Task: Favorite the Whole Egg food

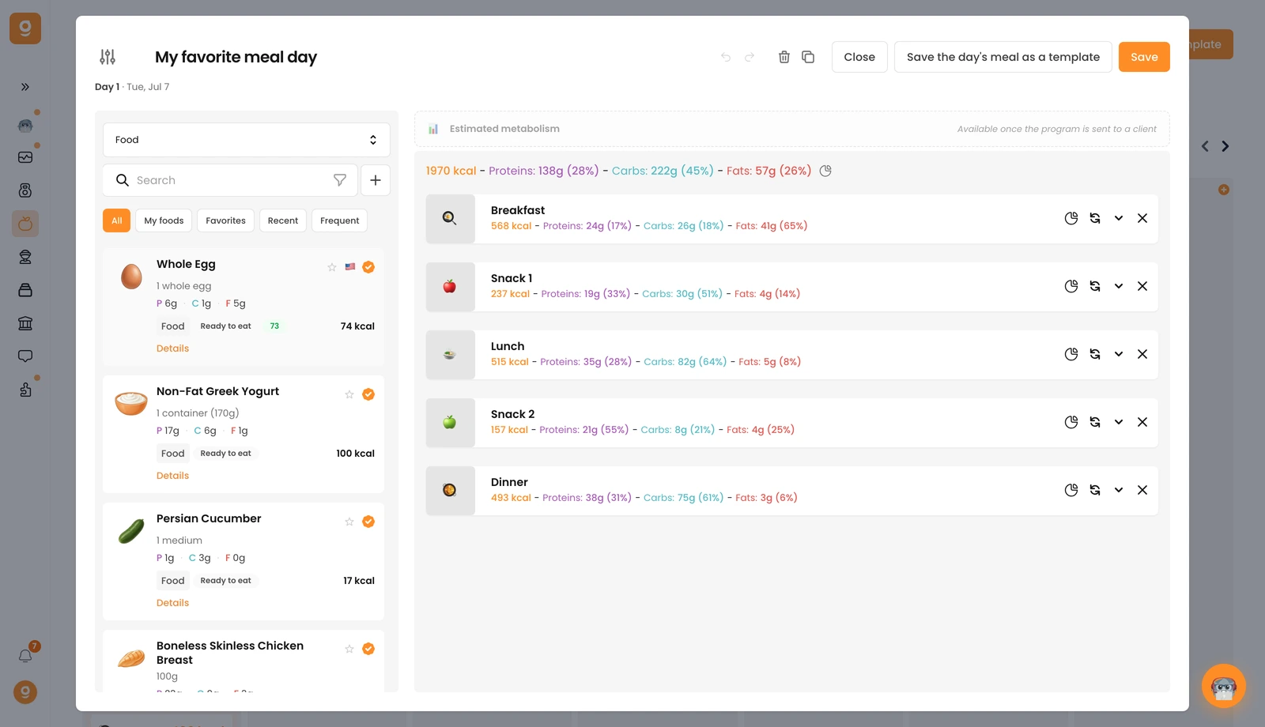Action: click(332, 267)
